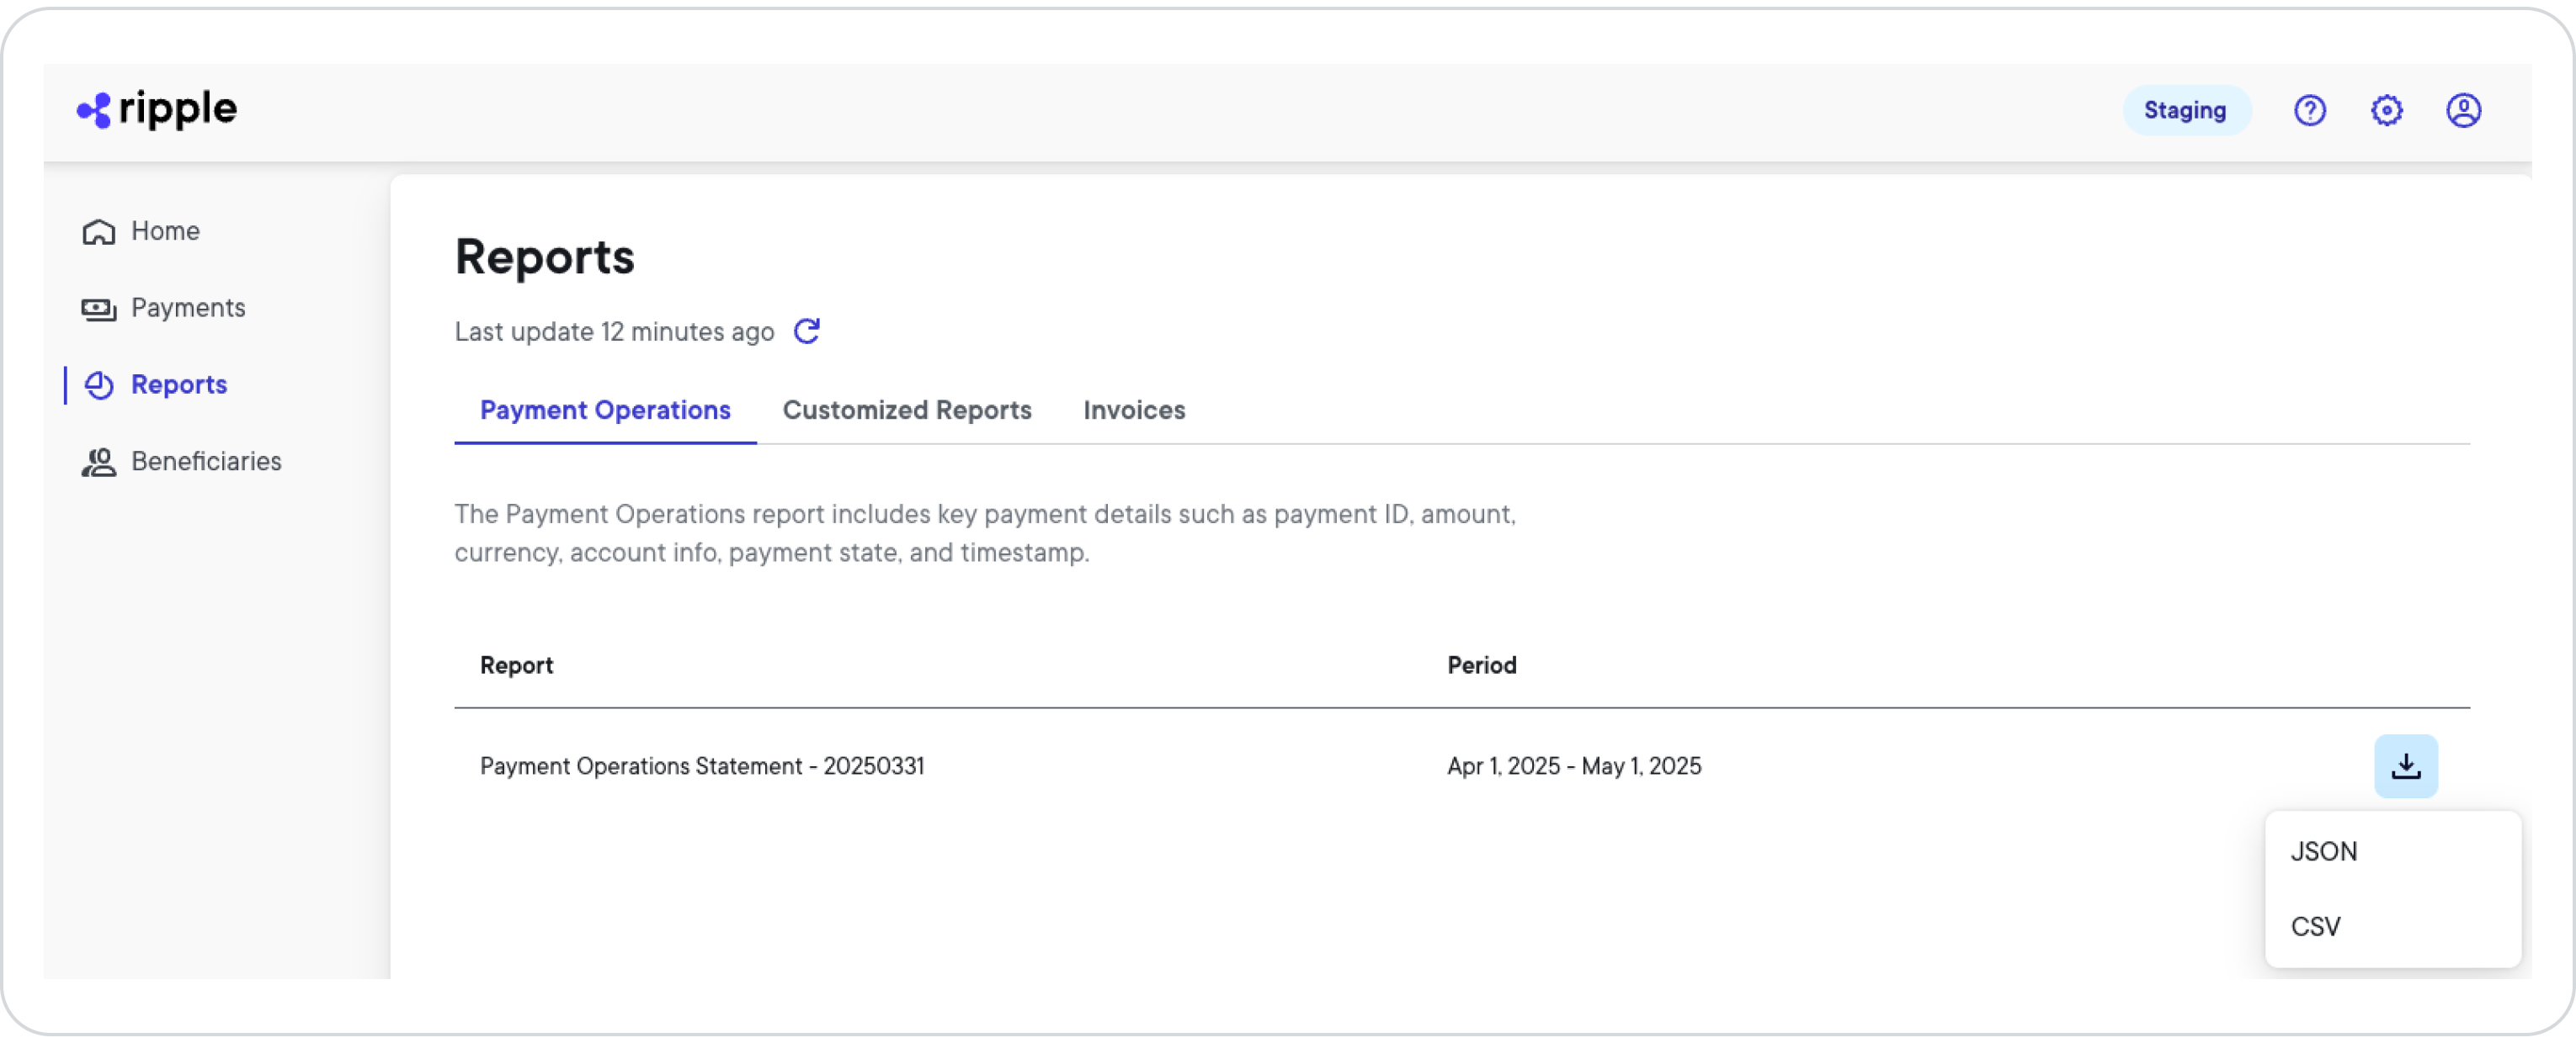Select the Payment Operations tab
Image resolution: width=2576 pixels, height=1043 pixels.
point(604,410)
